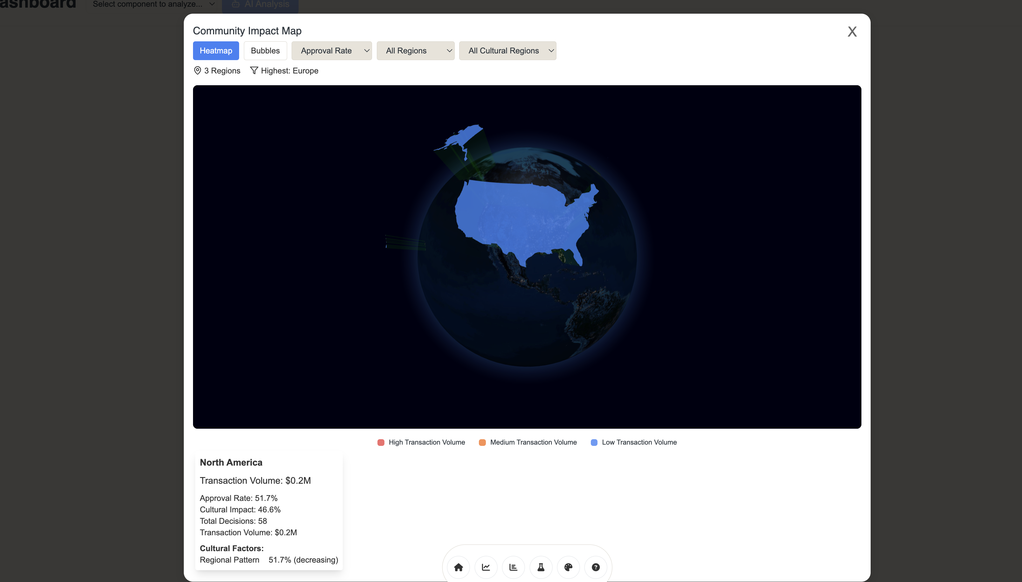Open the horizontal bar chart icon
Viewport: 1022px width, 582px height.
pos(514,567)
